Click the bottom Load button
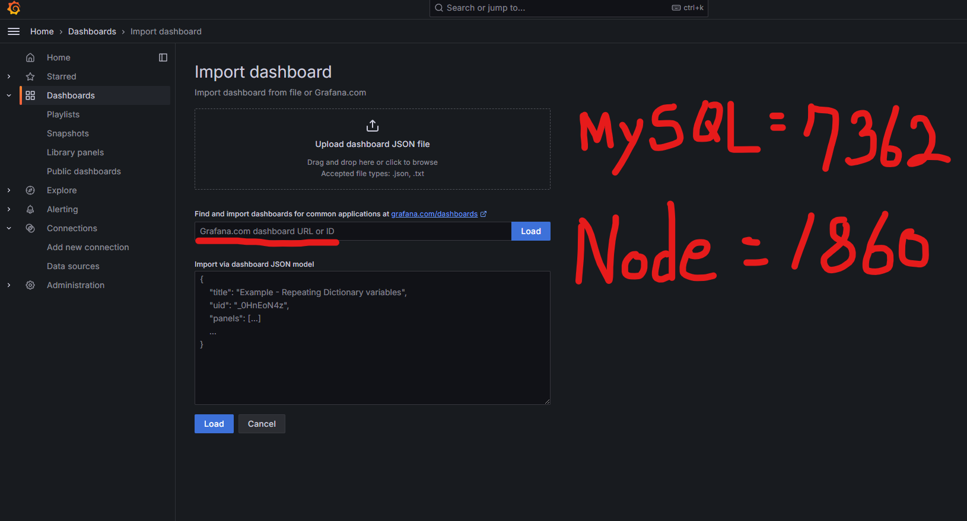Screen dimensions: 967x521 tap(214, 424)
